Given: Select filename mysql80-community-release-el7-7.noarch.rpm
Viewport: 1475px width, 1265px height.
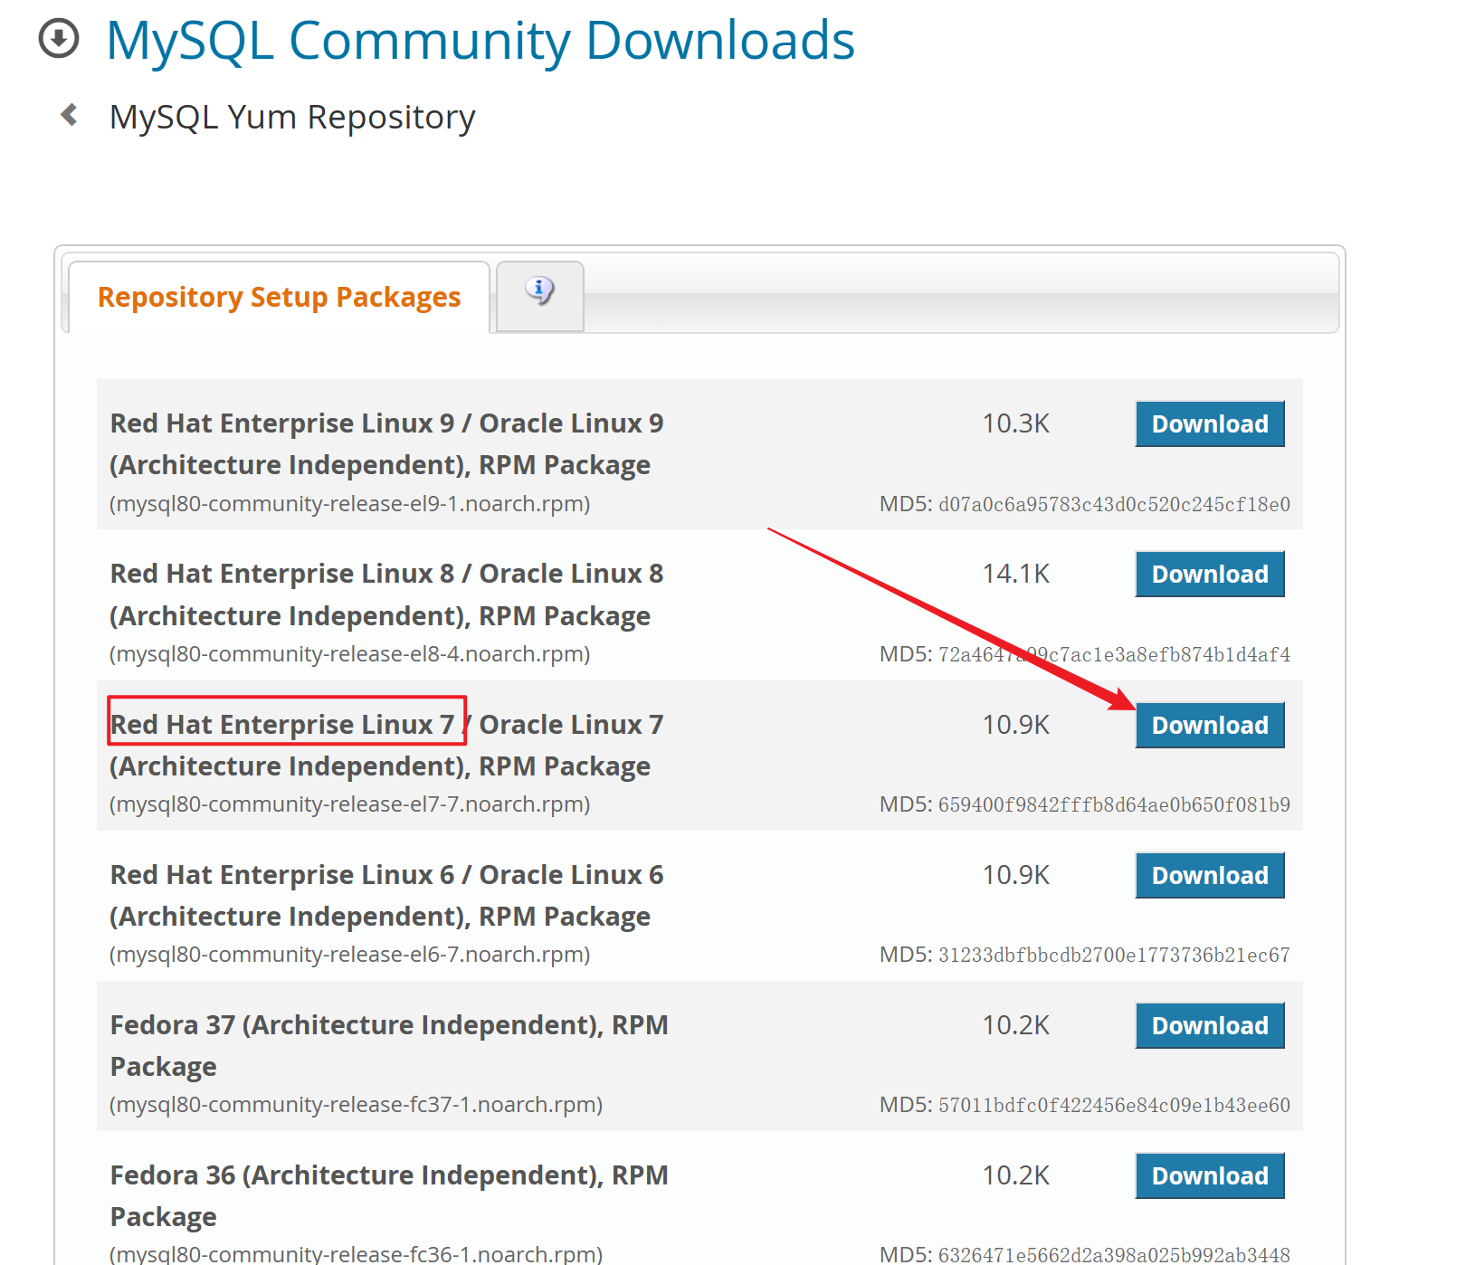Looking at the screenshot, I should coord(350,804).
